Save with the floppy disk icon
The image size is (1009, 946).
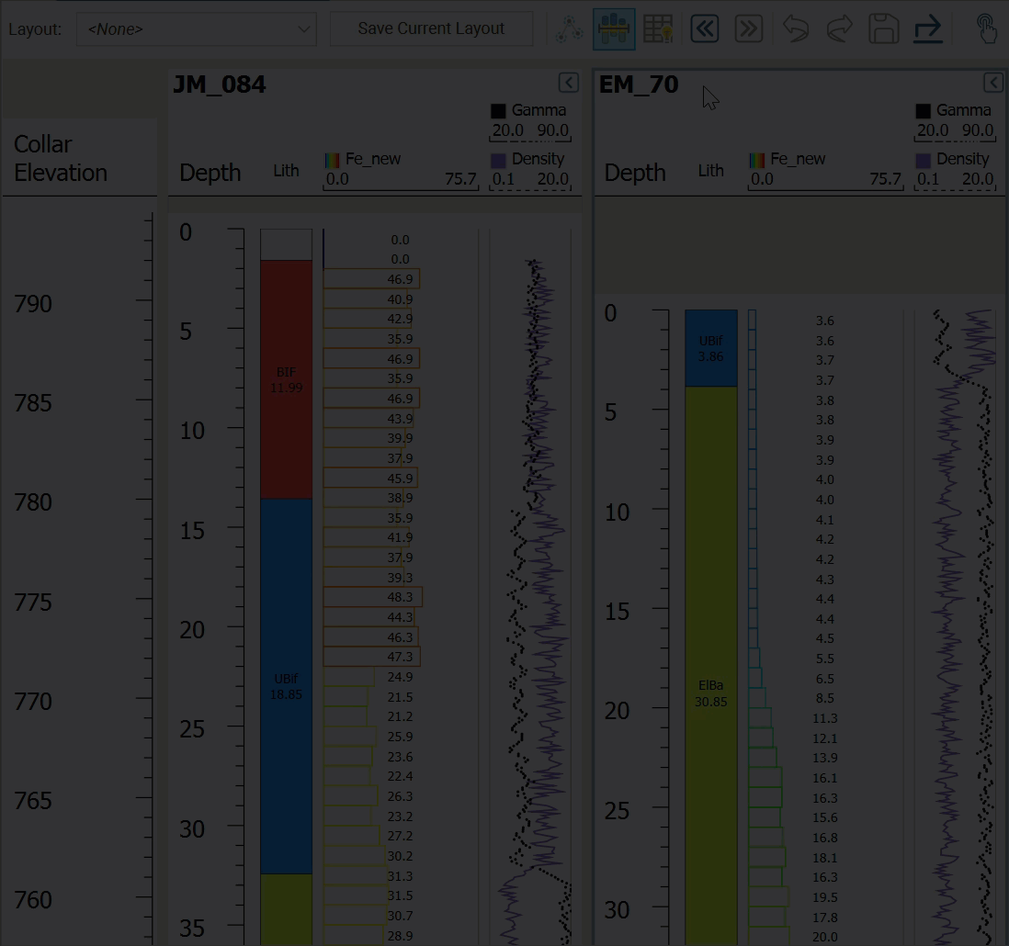[883, 29]
